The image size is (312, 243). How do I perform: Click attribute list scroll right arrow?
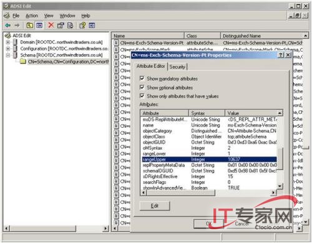click(x=274, y=193)
